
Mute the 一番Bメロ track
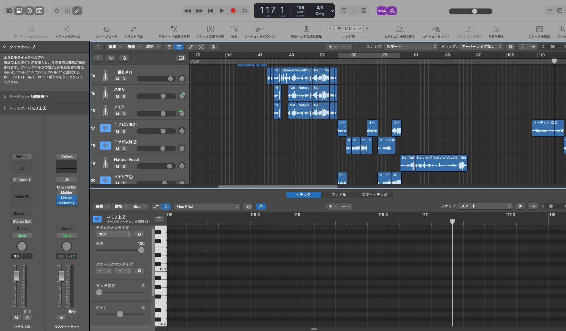tap(117, 79)
